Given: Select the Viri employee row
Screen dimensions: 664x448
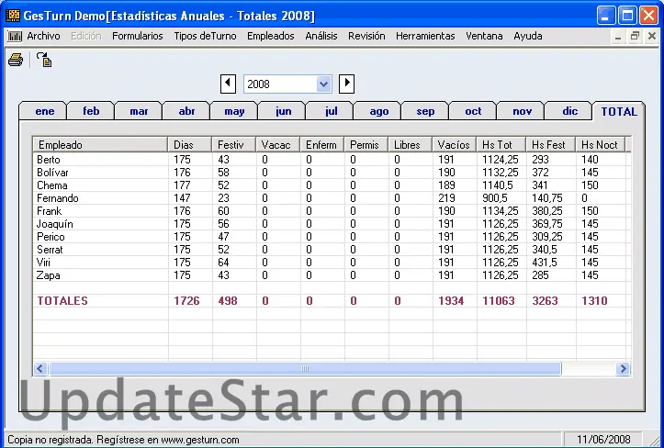Looking at the screenshot, I should pos(332,263).
